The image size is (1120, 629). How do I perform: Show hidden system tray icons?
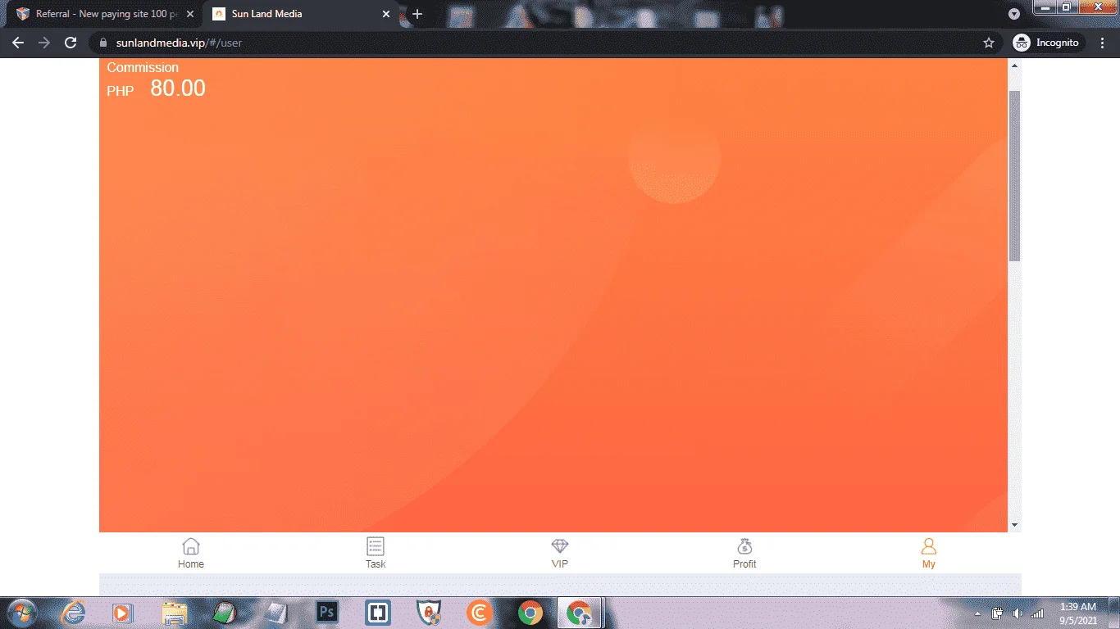tap(977, 613)
